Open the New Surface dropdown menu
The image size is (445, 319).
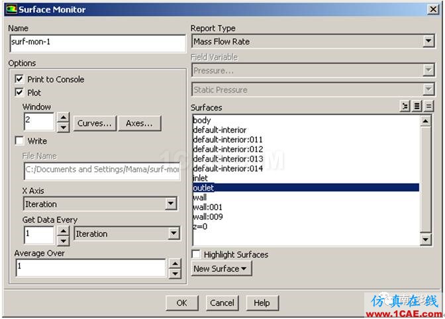coord(221,268)
